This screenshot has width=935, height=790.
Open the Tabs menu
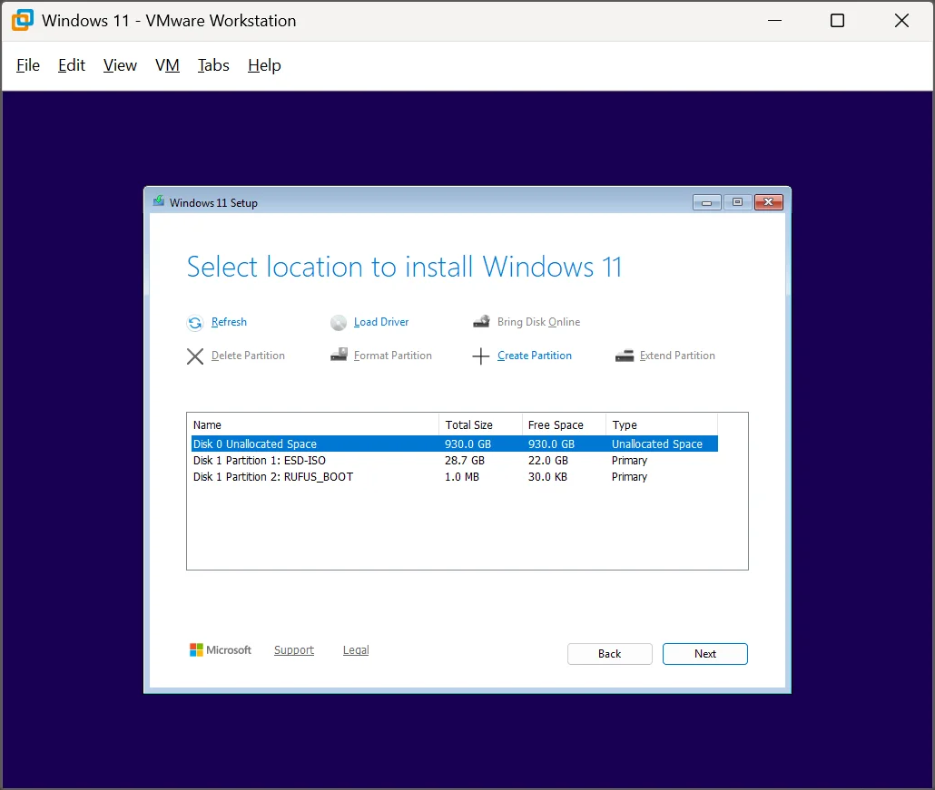point(213,65)
